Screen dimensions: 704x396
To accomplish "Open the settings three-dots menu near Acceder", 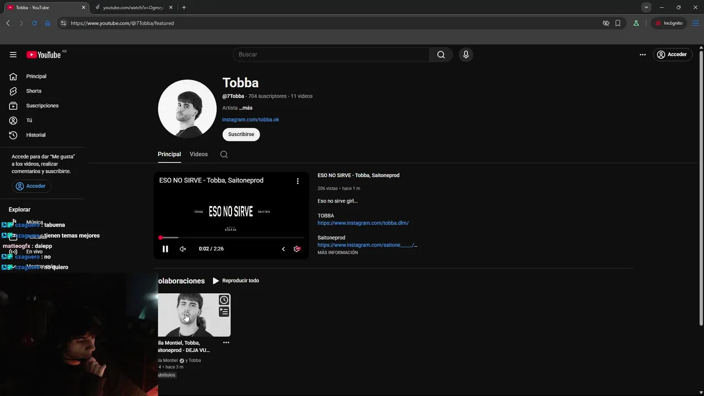I will (x=642, y=54).
